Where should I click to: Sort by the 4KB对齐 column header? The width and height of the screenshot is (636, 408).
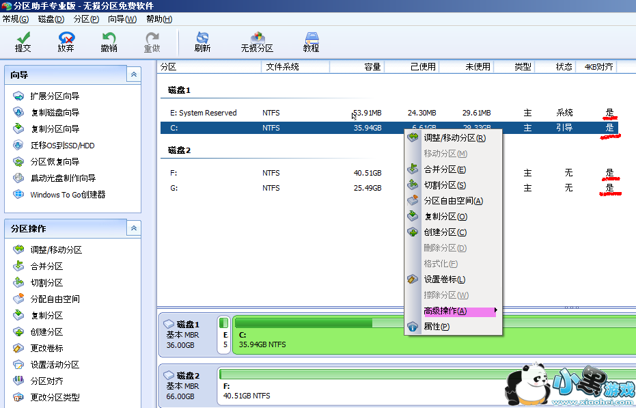[596, 67]
